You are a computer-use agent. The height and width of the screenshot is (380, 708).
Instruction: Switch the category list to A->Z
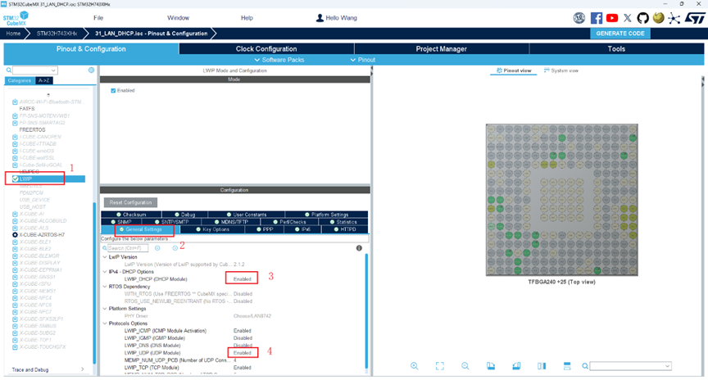(x=43, y=80)
